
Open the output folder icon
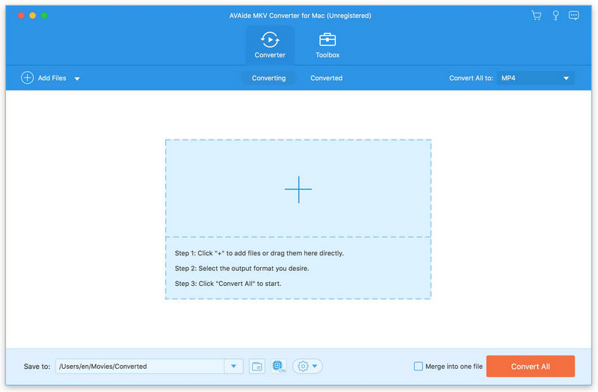coord(257,366)
